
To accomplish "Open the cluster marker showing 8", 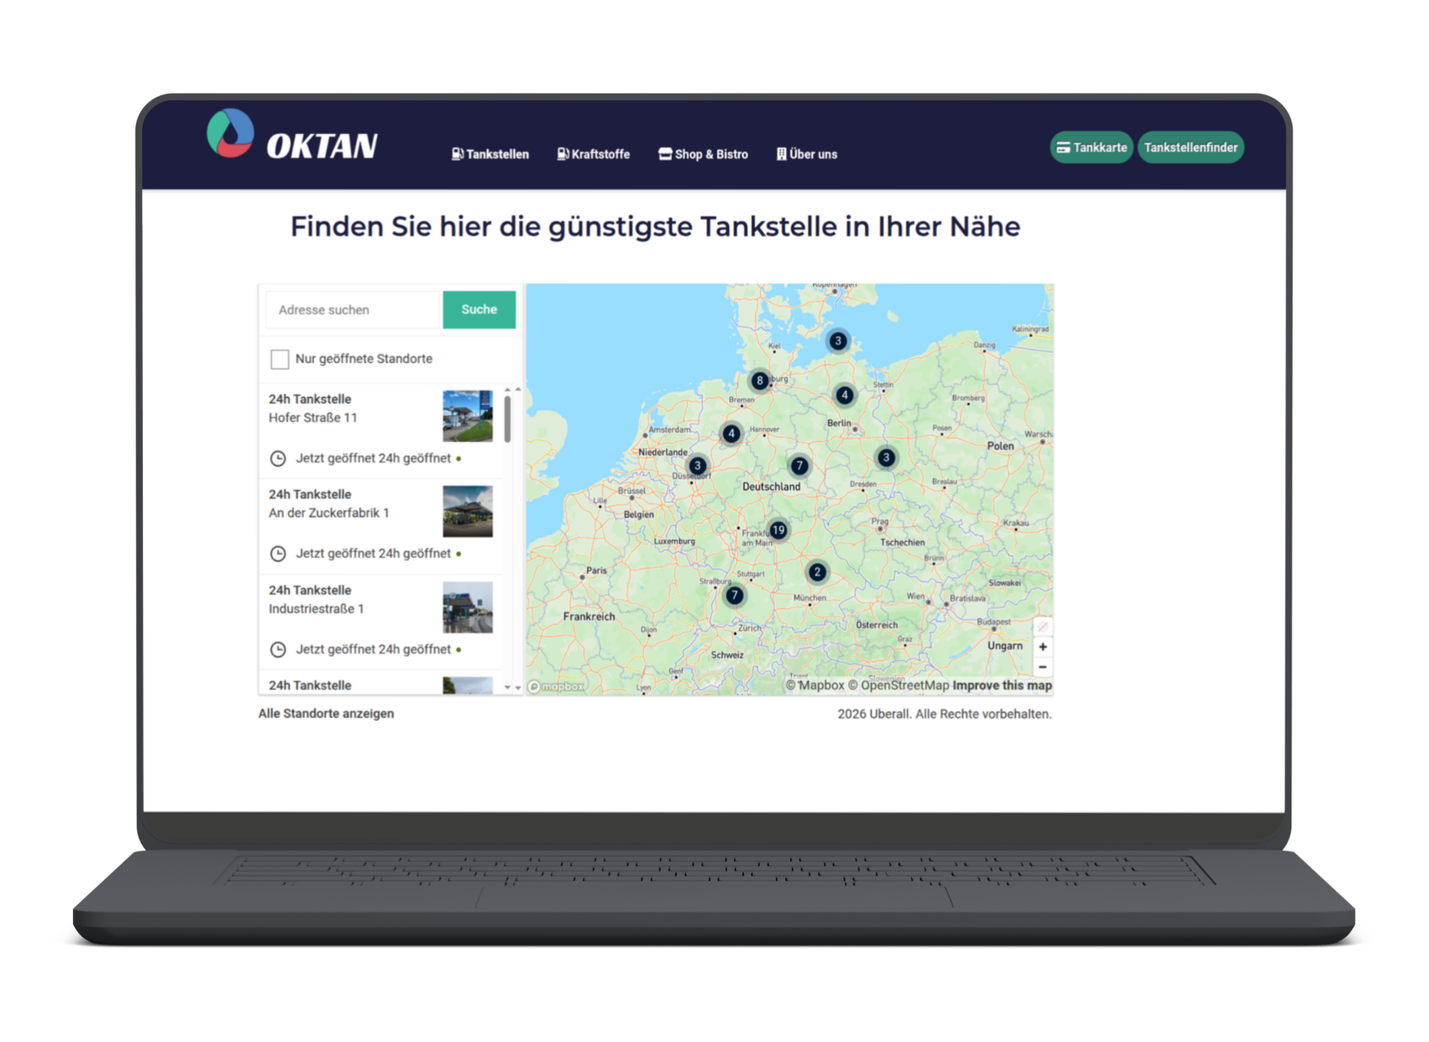I will 759,380.
